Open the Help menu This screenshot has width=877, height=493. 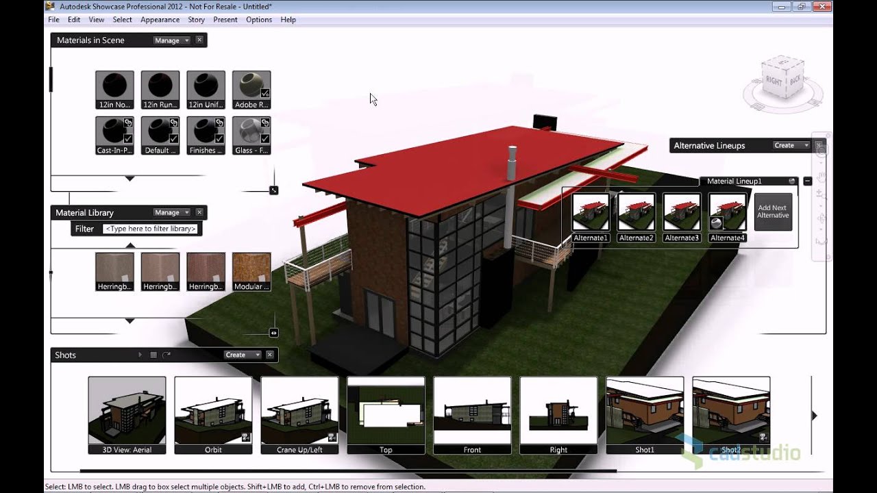click(288, 20)
